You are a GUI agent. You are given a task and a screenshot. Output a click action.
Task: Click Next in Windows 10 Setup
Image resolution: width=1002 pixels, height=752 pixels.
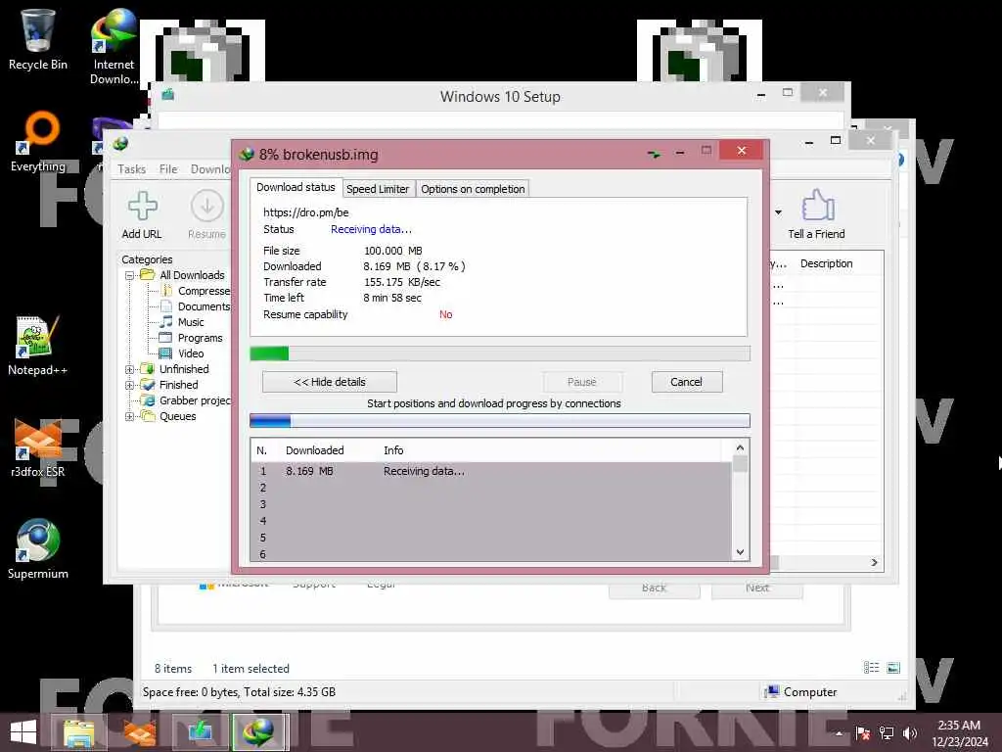757,587
